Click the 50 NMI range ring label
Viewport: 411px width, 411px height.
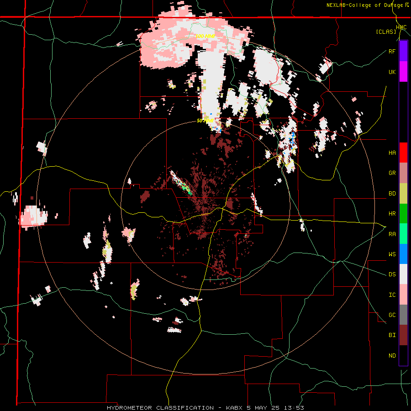tap(205, 121)
